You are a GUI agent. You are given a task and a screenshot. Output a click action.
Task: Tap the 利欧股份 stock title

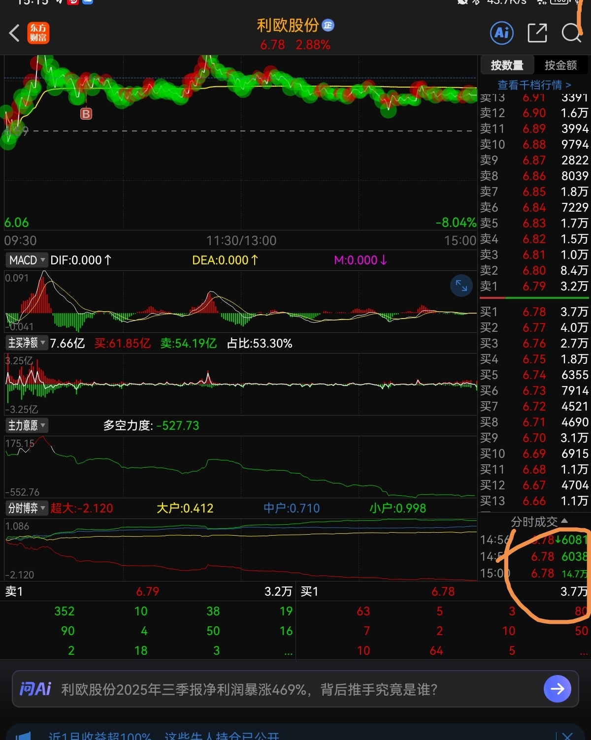(288, 25)
